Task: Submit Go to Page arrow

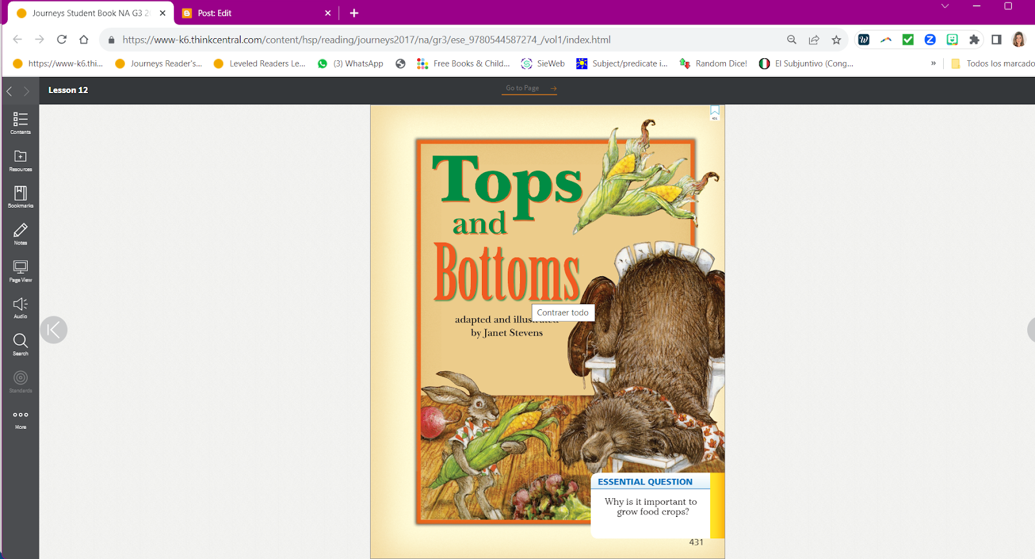Action: tap(554, 88)
